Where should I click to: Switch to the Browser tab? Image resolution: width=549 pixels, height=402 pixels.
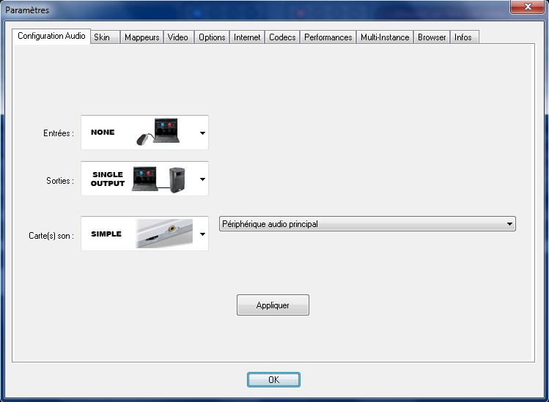pyautogui.click(x=432, y=37)
